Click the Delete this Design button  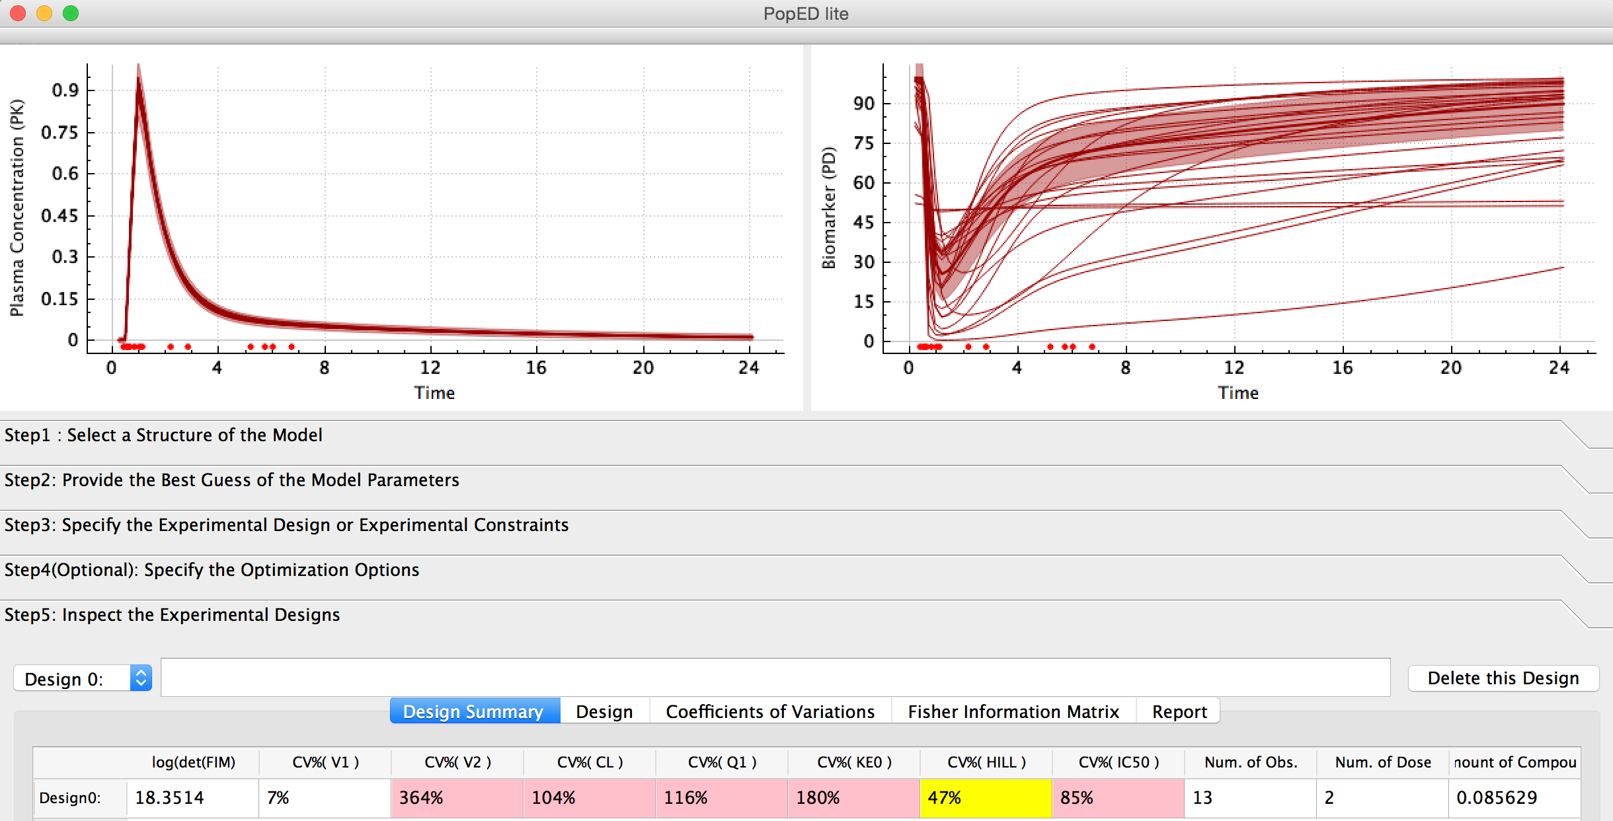(x=1503, y=678)
